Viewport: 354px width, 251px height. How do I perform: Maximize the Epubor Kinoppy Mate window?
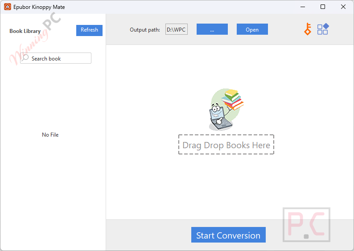323,7
